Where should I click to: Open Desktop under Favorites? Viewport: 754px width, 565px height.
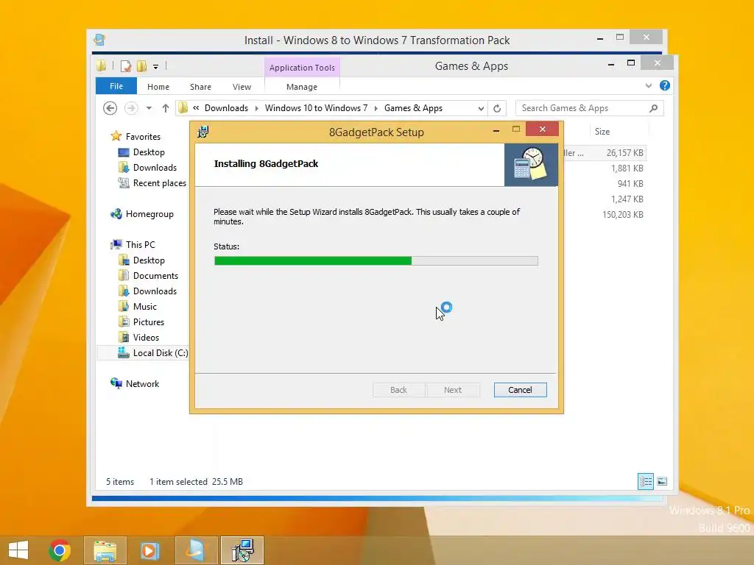[x=149, y=152]
